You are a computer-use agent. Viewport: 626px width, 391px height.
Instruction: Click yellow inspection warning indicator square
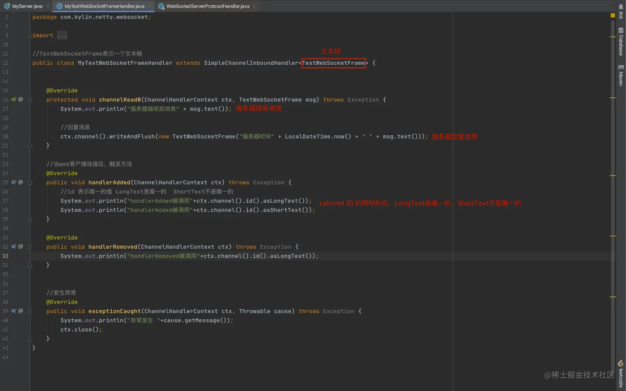613,15
